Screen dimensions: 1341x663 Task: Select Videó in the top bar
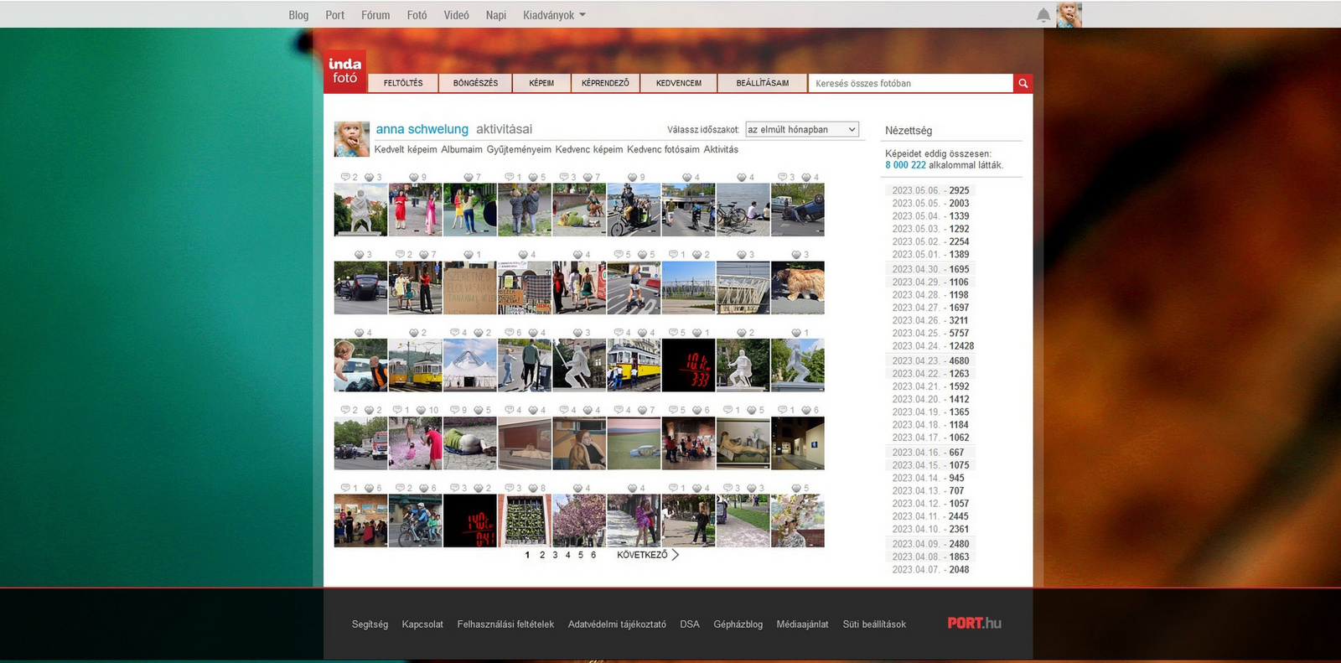point(457,15)
